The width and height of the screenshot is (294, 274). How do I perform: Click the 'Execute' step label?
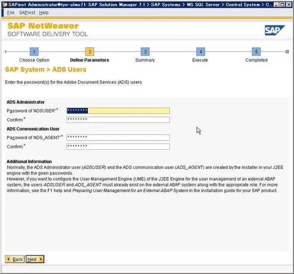(200, 60)
